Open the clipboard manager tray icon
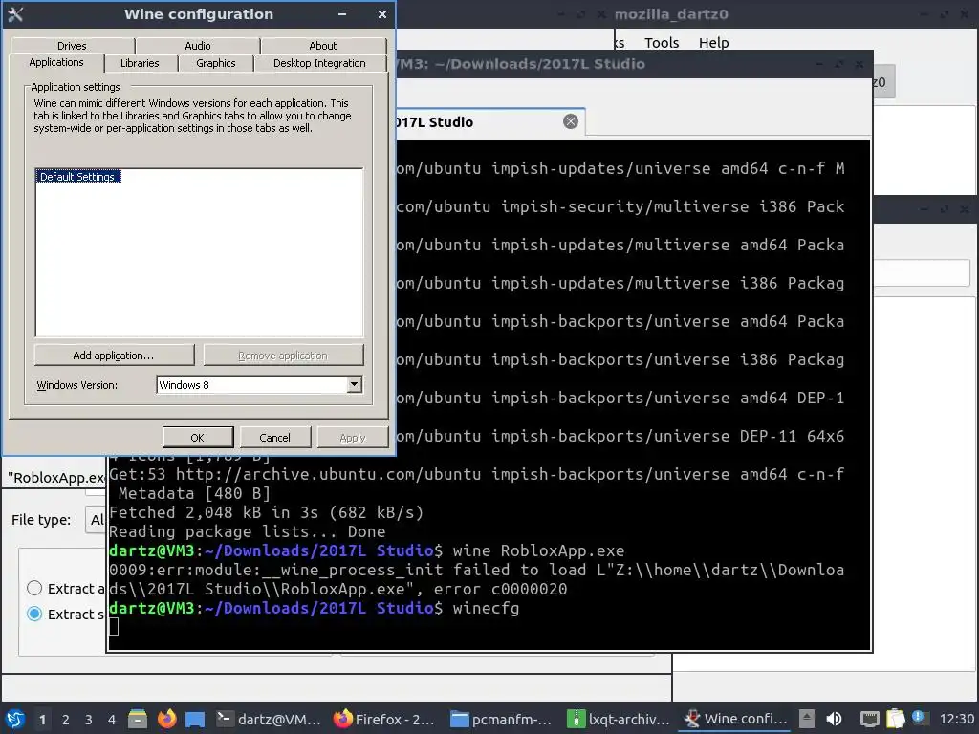The height and width of the screenshot is (734, 979). tap(895, 719)
